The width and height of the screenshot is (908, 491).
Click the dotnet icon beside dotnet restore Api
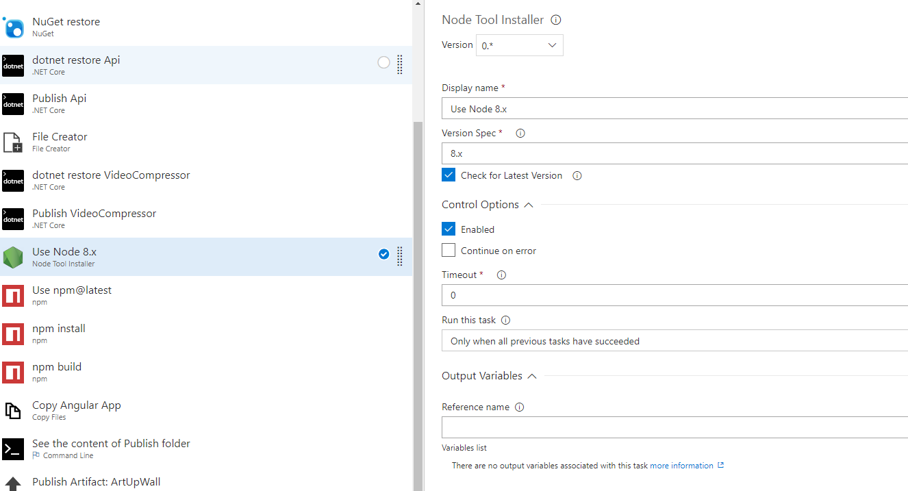click(13, 66)
